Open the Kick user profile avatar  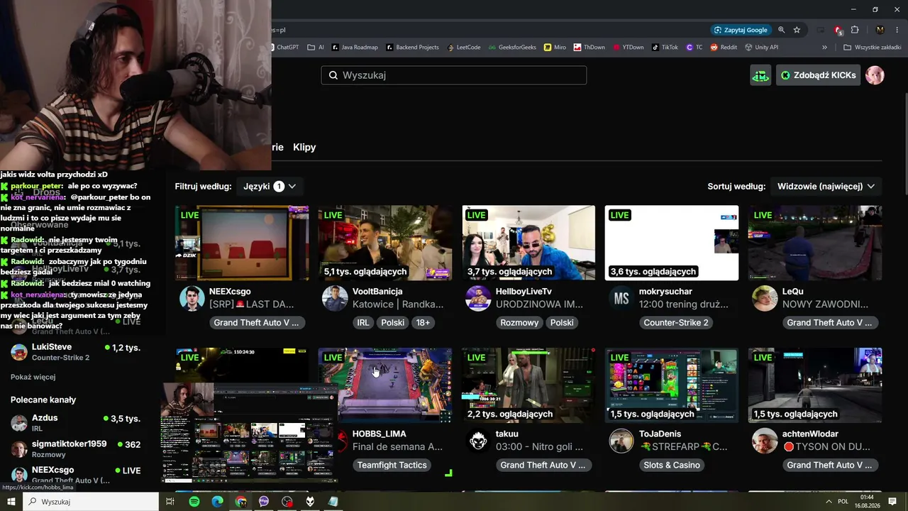pyautogui.click(x=875, y=75)
